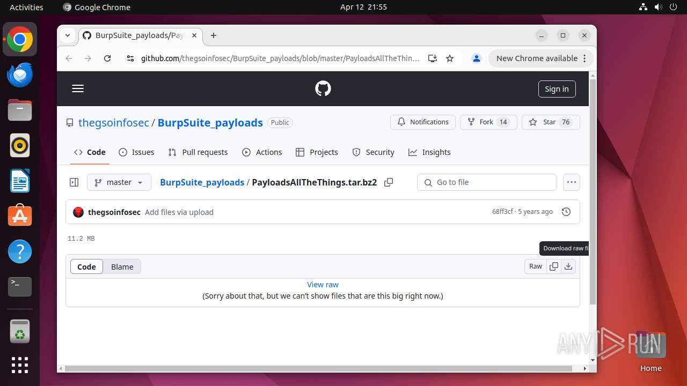Go back in browser history
The height and width of the screenshot is (386, 687).
69,58
